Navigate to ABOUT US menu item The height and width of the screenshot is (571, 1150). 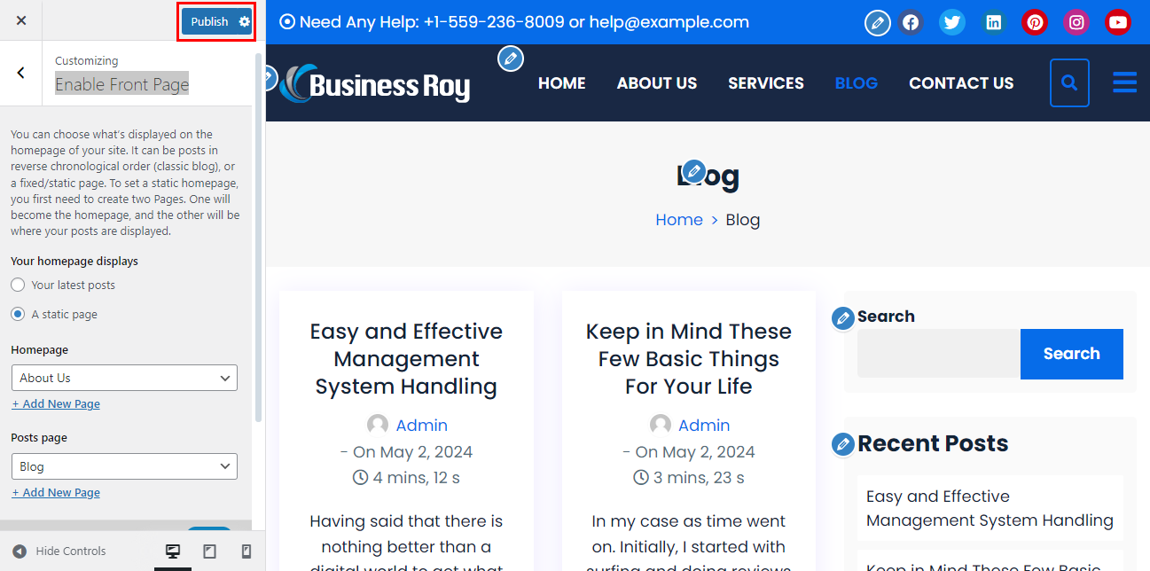(x=656, y=83)
